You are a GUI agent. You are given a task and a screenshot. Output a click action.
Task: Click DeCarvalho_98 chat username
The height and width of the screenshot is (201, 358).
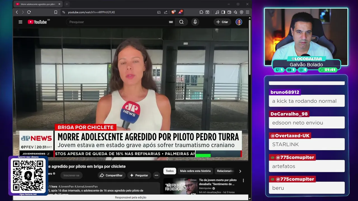(x=289, y=114)
